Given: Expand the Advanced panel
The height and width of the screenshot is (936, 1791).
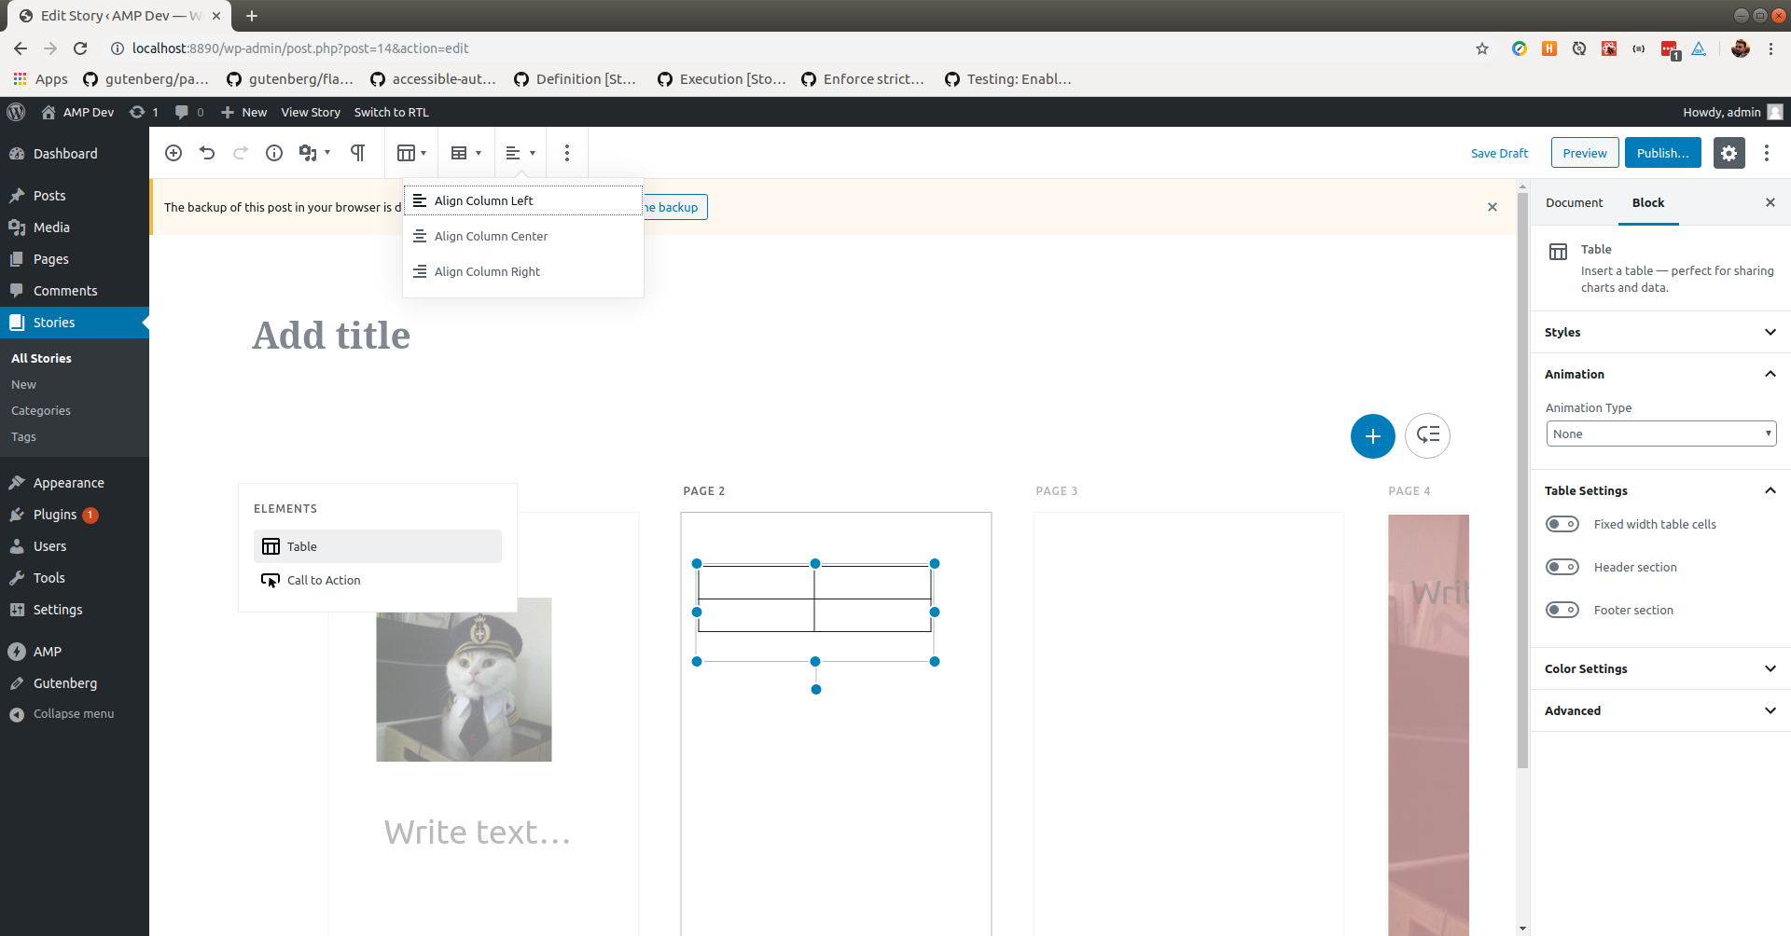Looking at the screenshot, I should (x=1660, y=710).
